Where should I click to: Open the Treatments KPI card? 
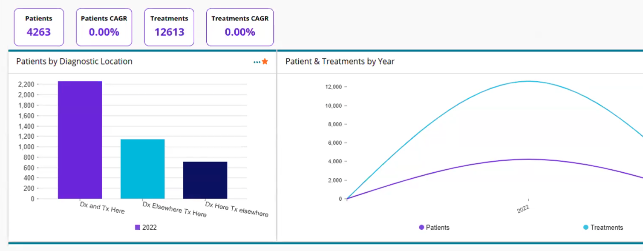(169, 27)
